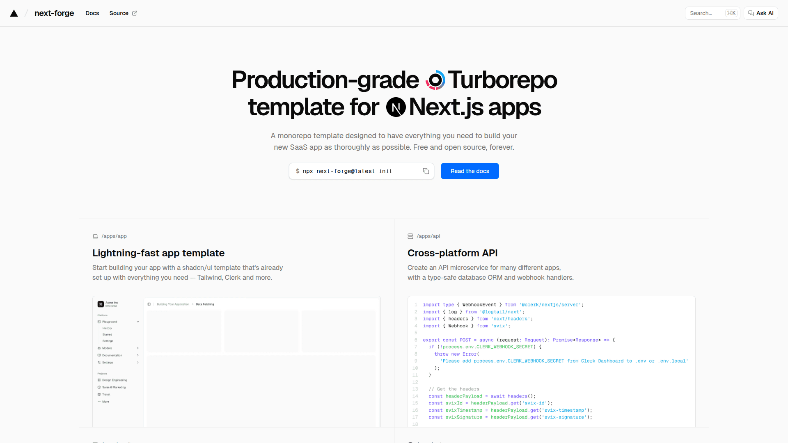788x443 pixels.
Task: Click the Turborepo logo in the headline
Action: click(435, 80)
